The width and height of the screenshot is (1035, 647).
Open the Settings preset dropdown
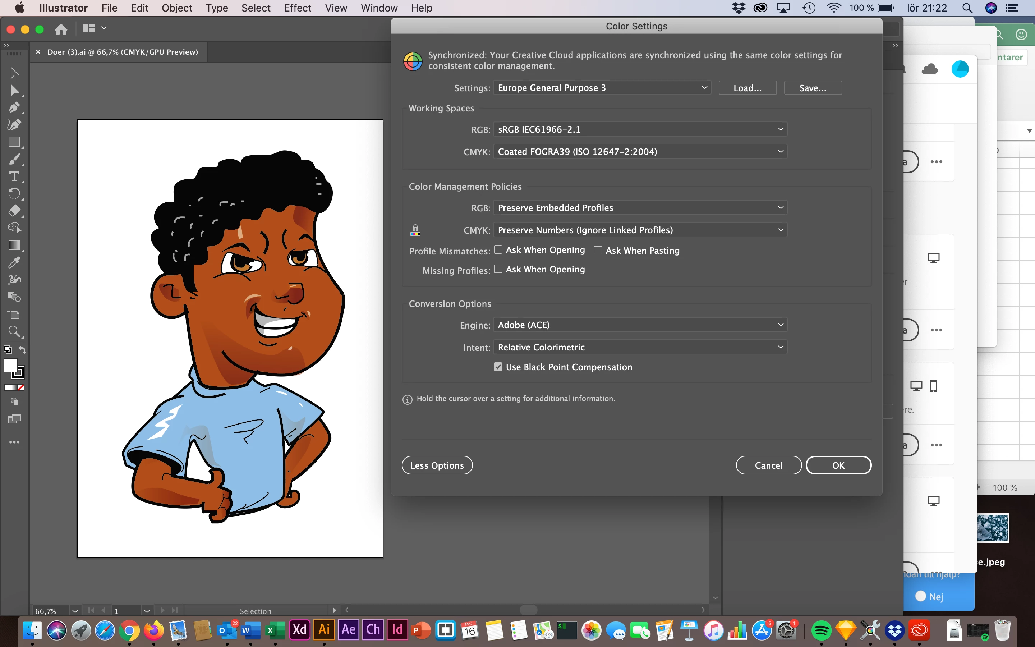click(602, 88)
